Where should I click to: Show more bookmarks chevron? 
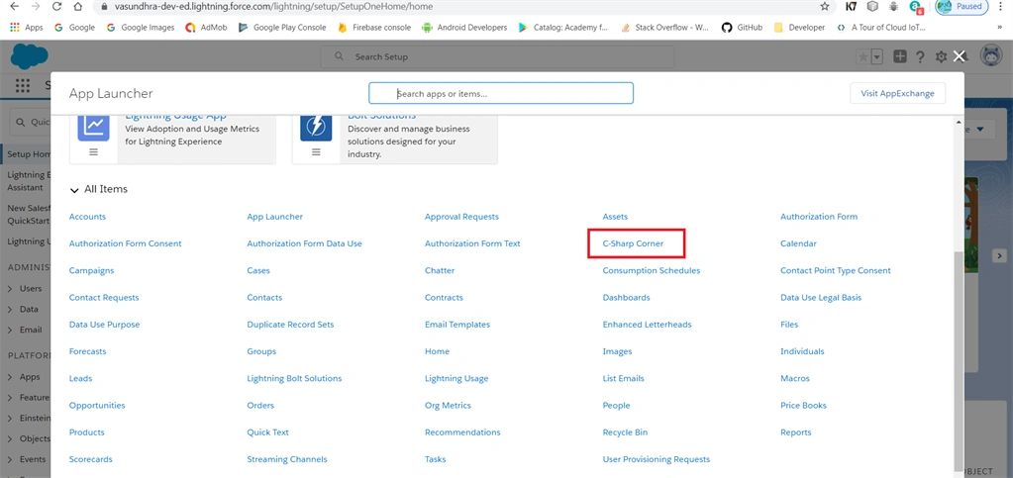point(1000,28)
